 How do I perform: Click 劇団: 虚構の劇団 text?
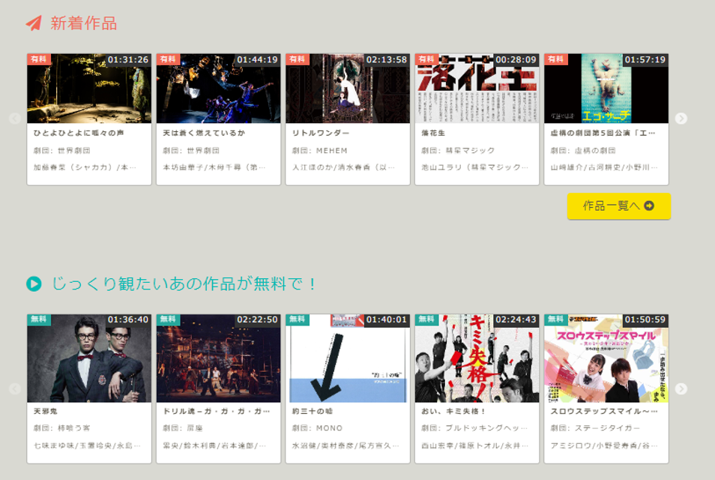click(x=583, y=150)
